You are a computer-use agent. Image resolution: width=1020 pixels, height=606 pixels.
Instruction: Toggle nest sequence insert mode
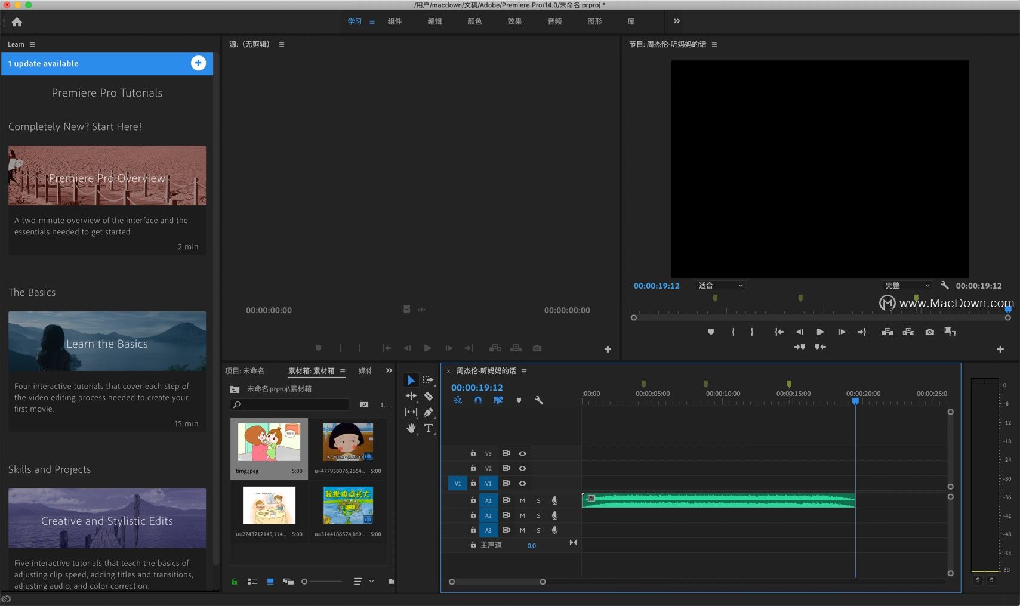point(458,400)
